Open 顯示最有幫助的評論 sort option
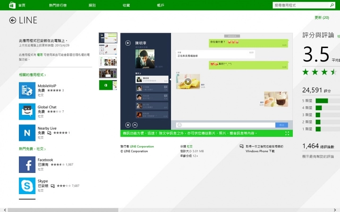This screenshot has width=340, height=212. click(318, 156)
